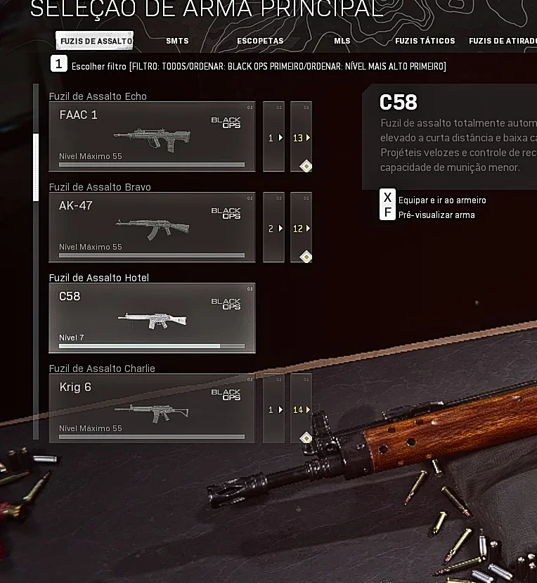Image resolution: width=537 pixels, height=583 pixels.
Task: Open Escolher filtro sorting options
Action: 259,67
